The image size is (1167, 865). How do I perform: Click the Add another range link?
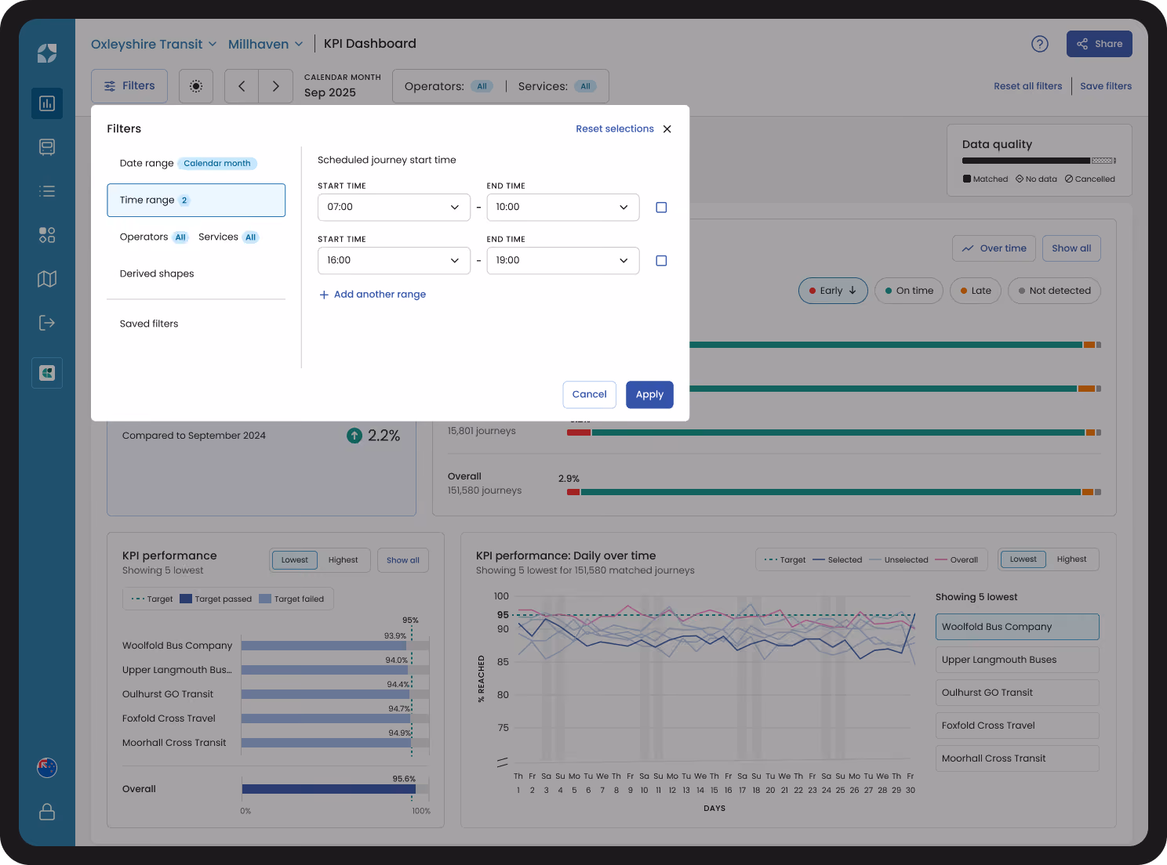pyautogui.click(x=373, y=295)
